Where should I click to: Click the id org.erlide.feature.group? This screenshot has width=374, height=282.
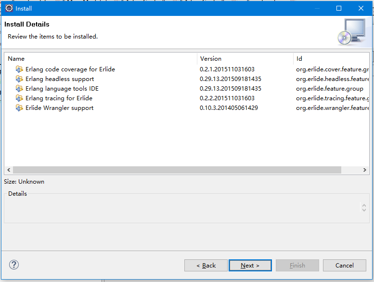pos(330,89)
